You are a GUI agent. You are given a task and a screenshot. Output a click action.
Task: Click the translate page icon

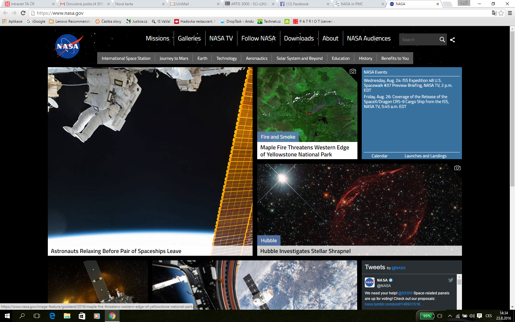click(494, 13)
